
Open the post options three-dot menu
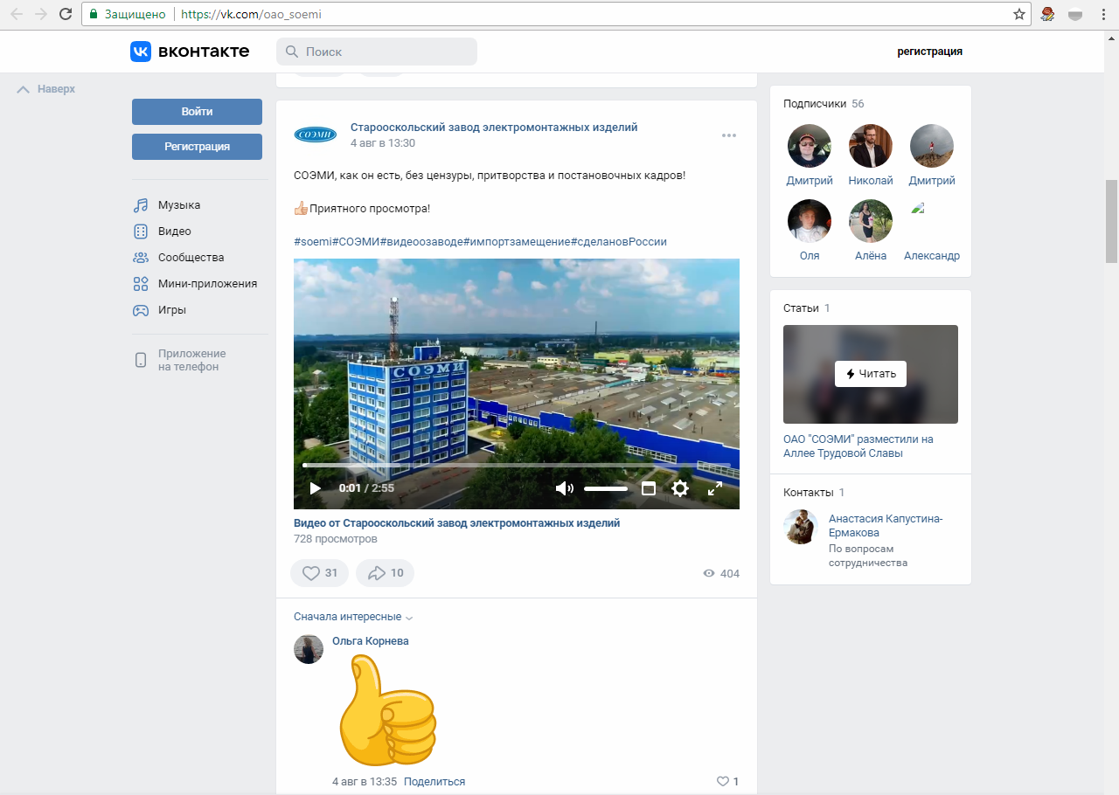click(x=729, y=135)
